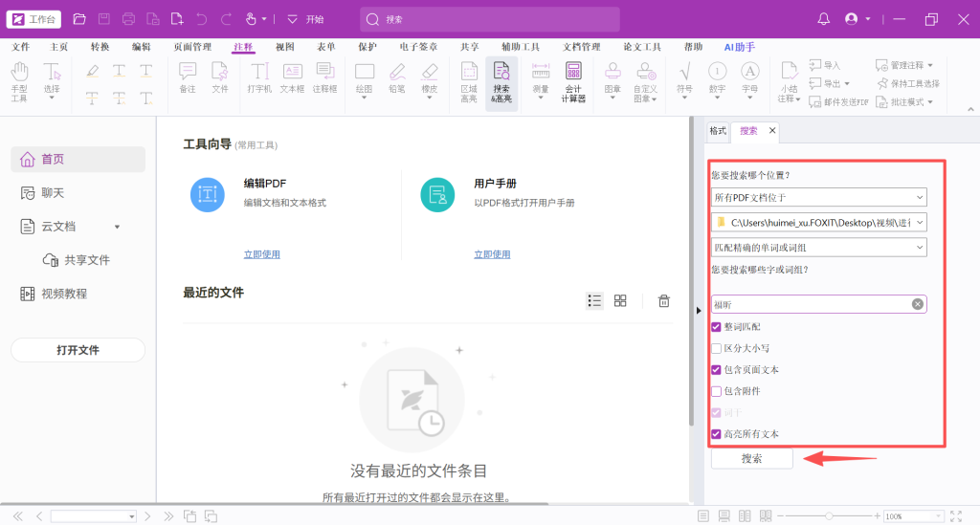This screenshot has height=525, width=980.
Task: Open the Drawing (绘图) tool
Action: (x=365, y=80)
